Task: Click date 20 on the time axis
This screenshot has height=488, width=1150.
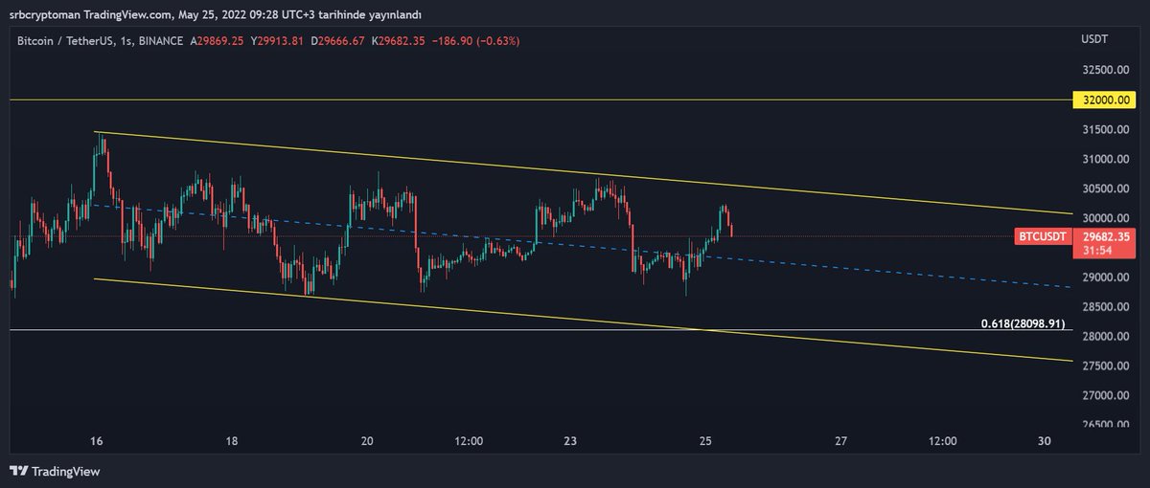Action: (367, 441)
